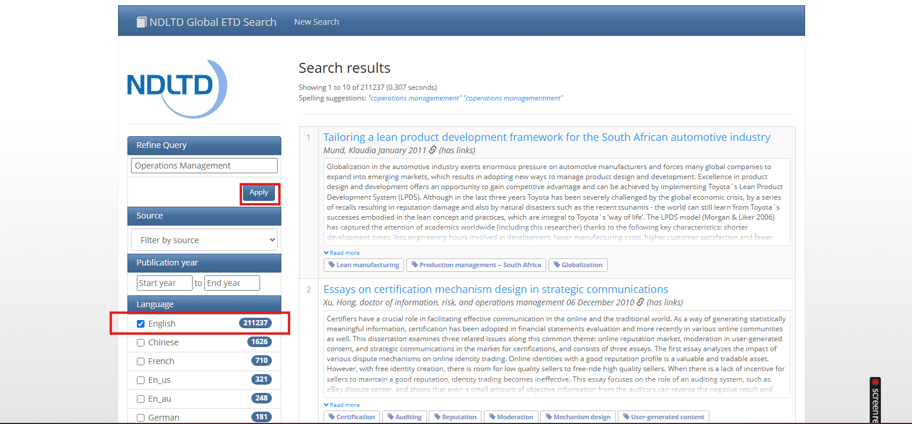Click the Mechanism design tag
912x424 pixels.
(577, 417)
